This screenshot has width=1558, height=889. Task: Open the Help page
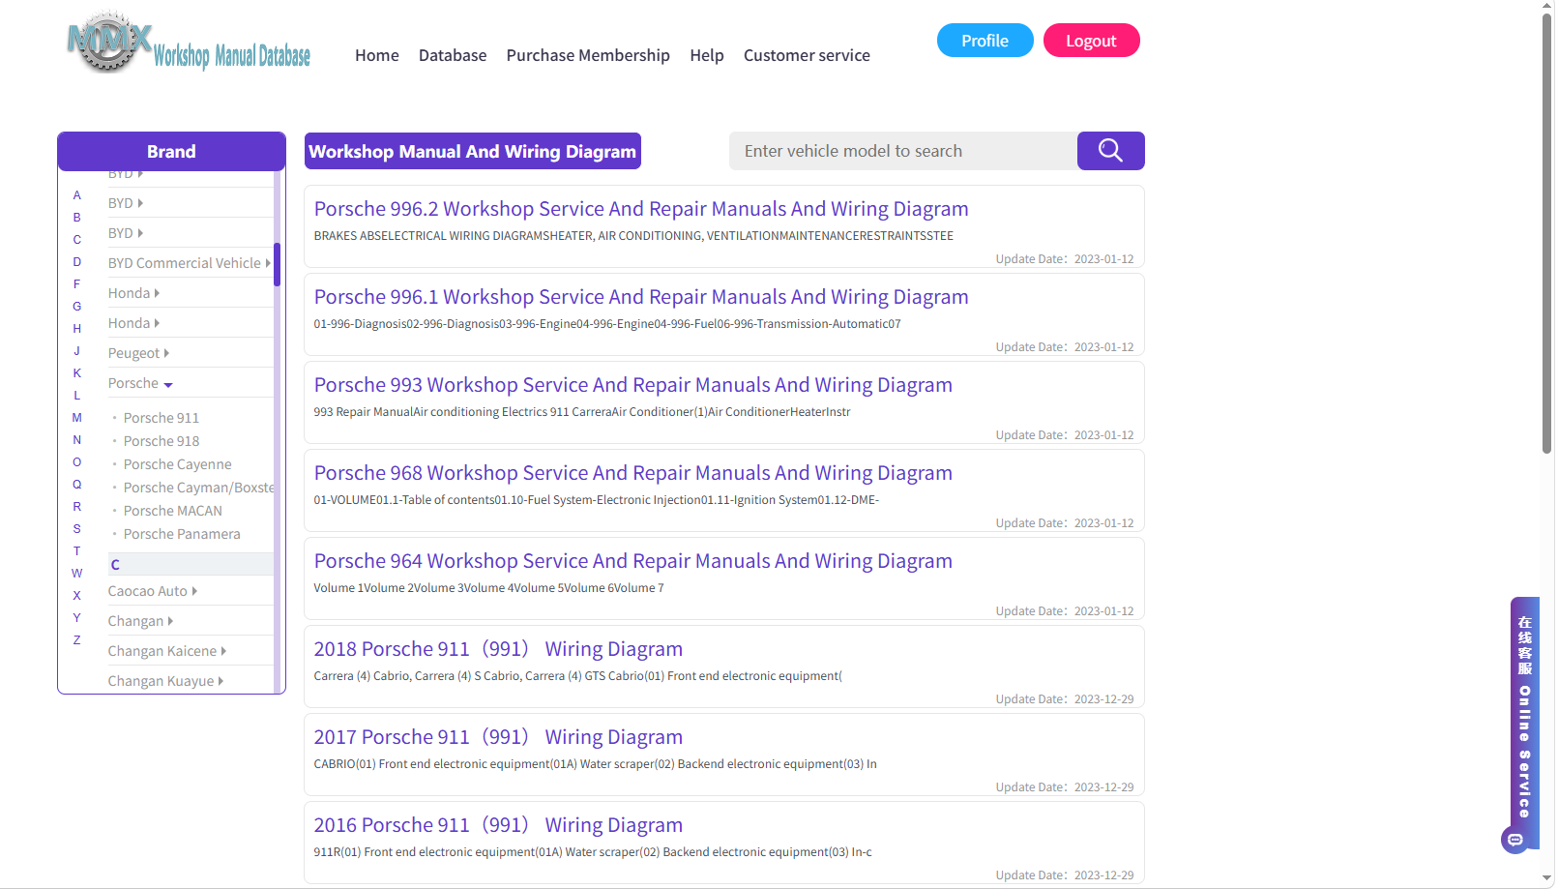click(707, 55)
